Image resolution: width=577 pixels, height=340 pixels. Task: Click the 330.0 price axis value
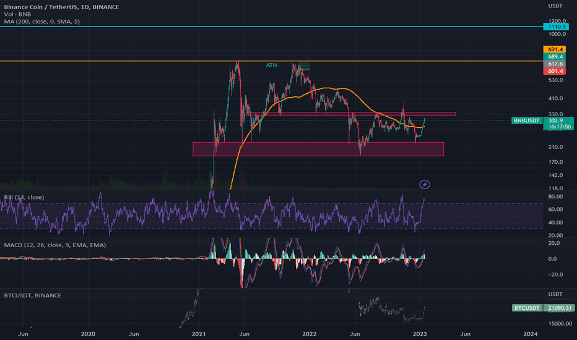click(x=555, y=114)
